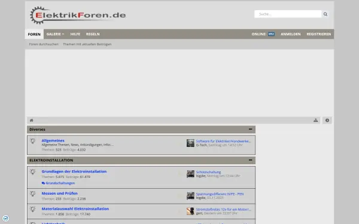Viewport: 359px width, 224px height.
Task: Click the ElektrikForen.de logo
Action: (78, 15)
